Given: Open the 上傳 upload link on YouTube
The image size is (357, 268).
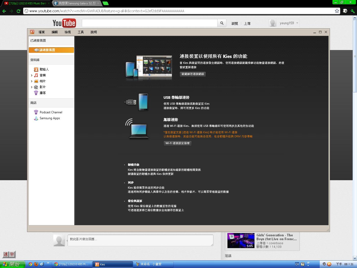Looking at the screenshot, I should point(247,23).
